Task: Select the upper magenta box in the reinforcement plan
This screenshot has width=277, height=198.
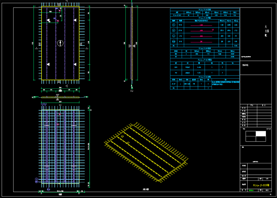Action: (60, 114)
